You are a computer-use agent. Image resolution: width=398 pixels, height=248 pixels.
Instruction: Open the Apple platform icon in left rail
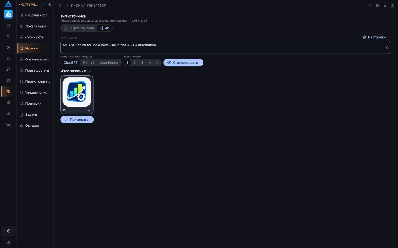[x=8, y=36]
